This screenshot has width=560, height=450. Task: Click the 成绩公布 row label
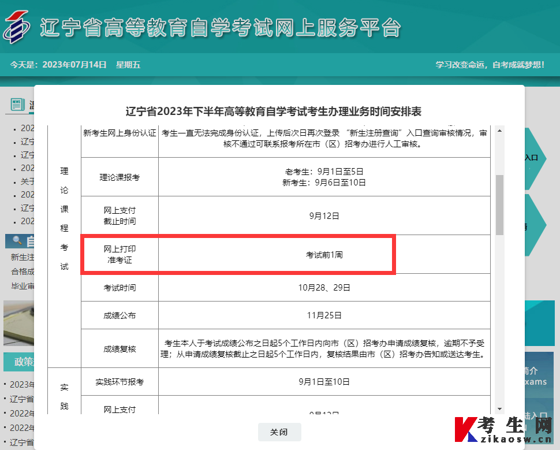click(120, 315)
